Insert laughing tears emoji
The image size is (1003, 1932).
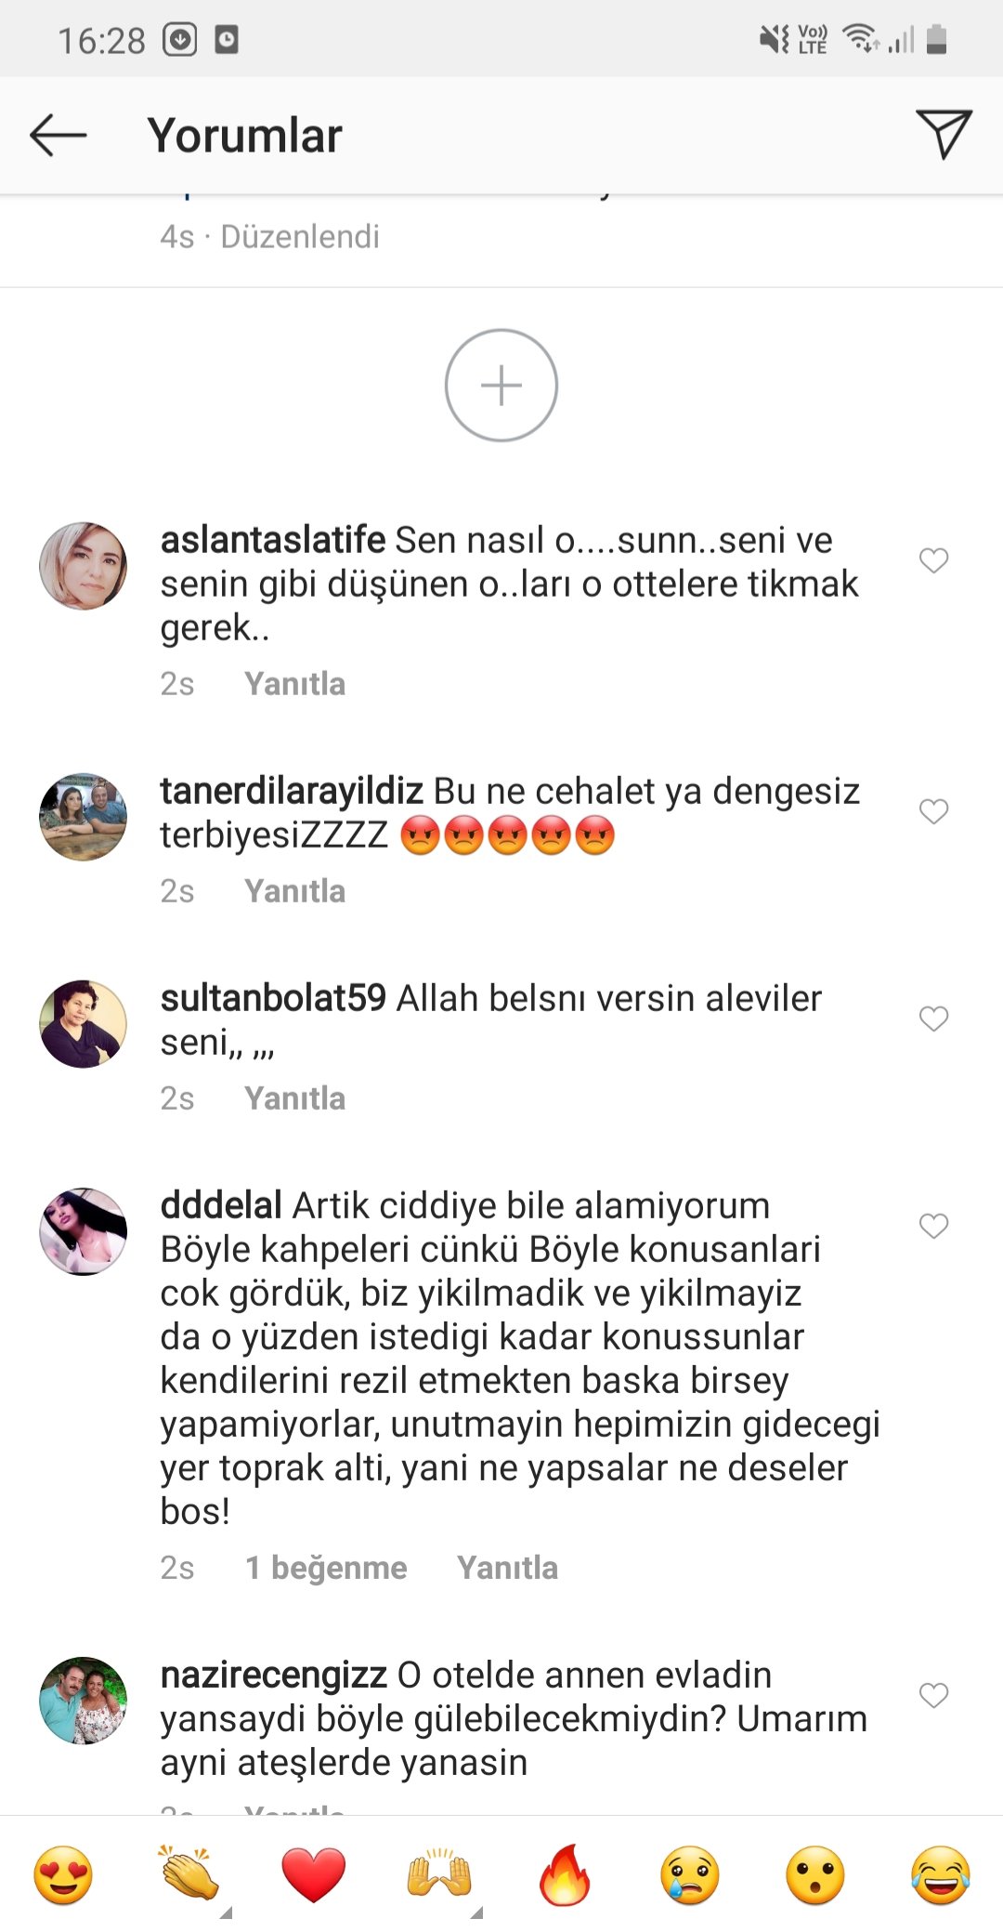tap(941, 1875)
